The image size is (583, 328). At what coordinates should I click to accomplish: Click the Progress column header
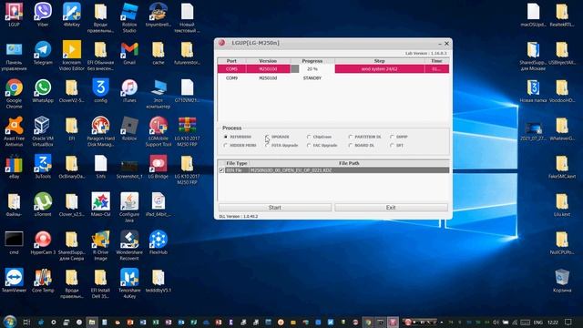pyautogui.click(x=312, y=61)
